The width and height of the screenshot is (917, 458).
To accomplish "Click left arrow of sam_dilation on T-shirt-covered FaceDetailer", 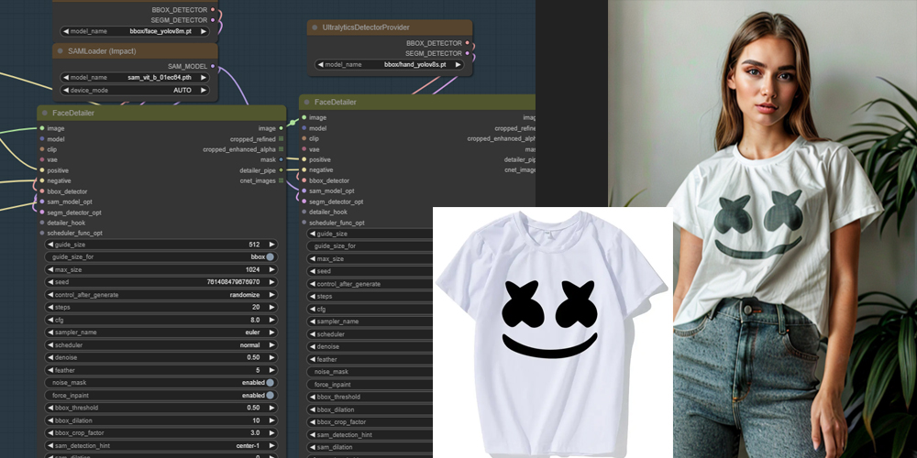I will click(313, 447).
